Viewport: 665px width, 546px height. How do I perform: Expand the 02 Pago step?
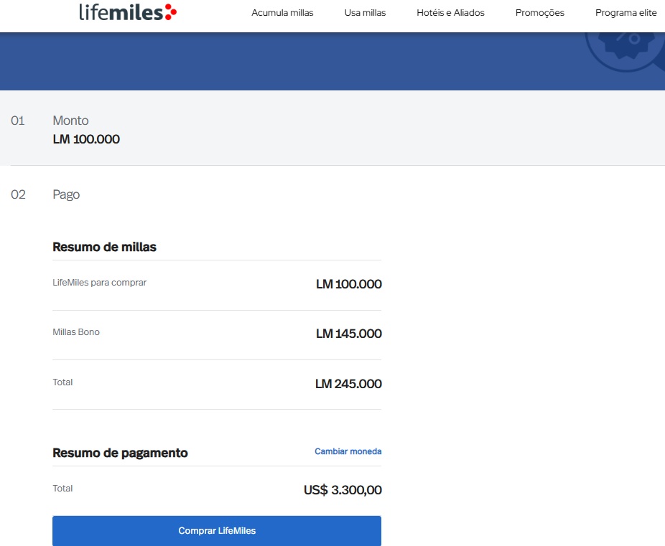click(x=66, y=194)
